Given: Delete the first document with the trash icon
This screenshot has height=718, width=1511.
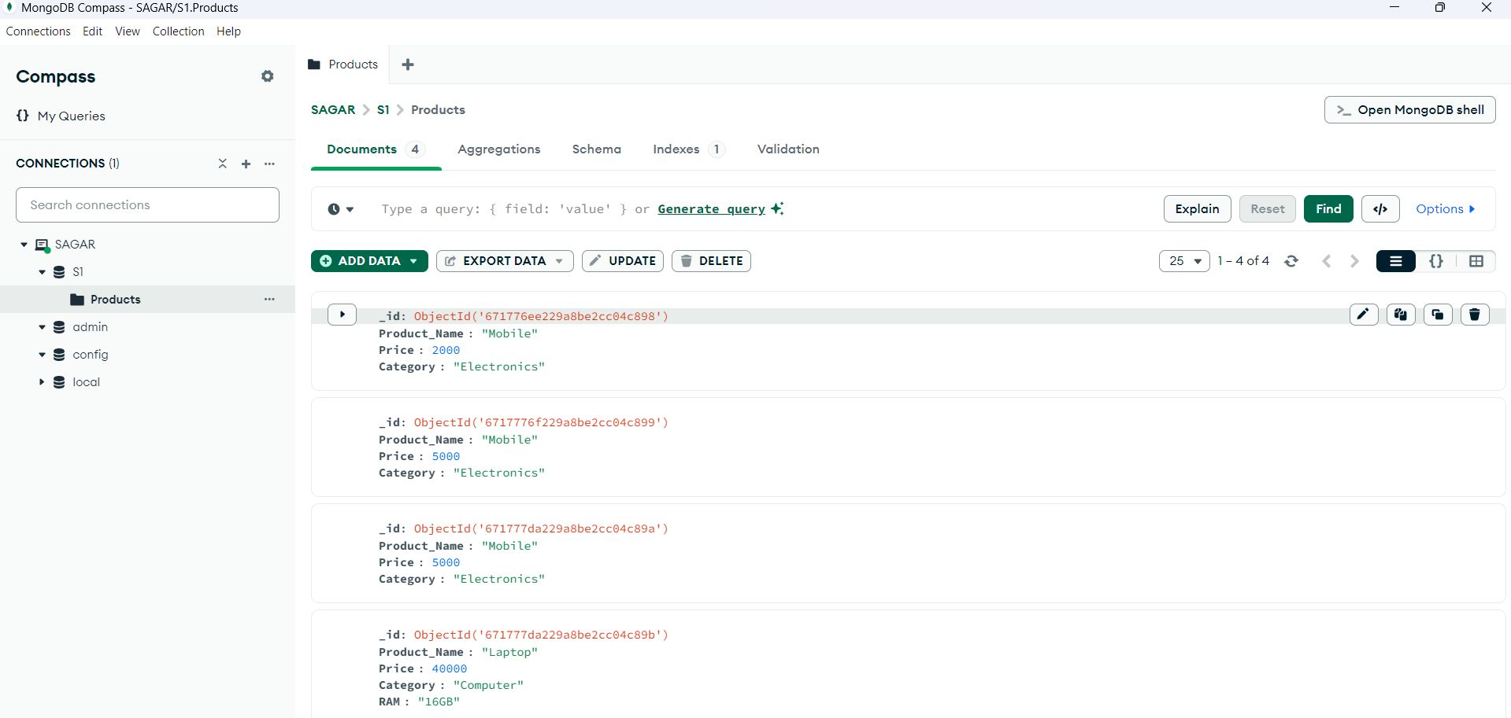Looking at the screenshot, I should (x=1475, y=314).
